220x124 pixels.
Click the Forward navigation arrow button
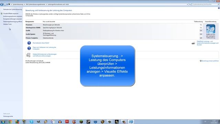5,4
